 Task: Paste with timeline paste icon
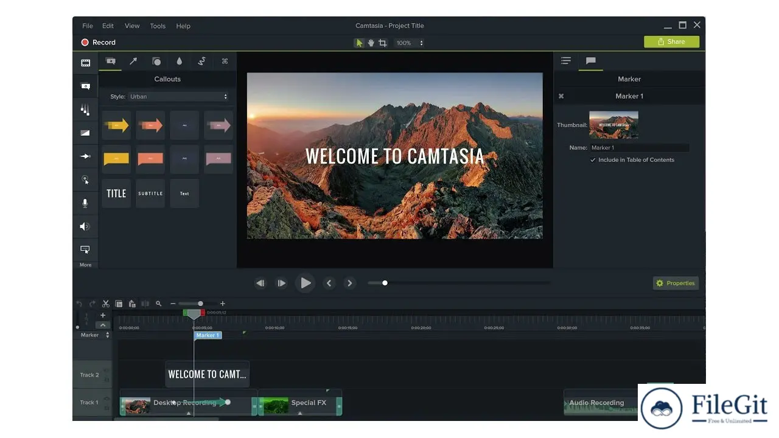coord(131,304)
